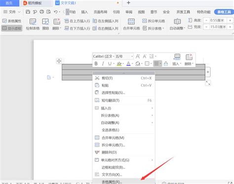This screenshot has height=184, width=234.
Task: Click 在上方插入行 in ribbon
Action: (78, 21)
